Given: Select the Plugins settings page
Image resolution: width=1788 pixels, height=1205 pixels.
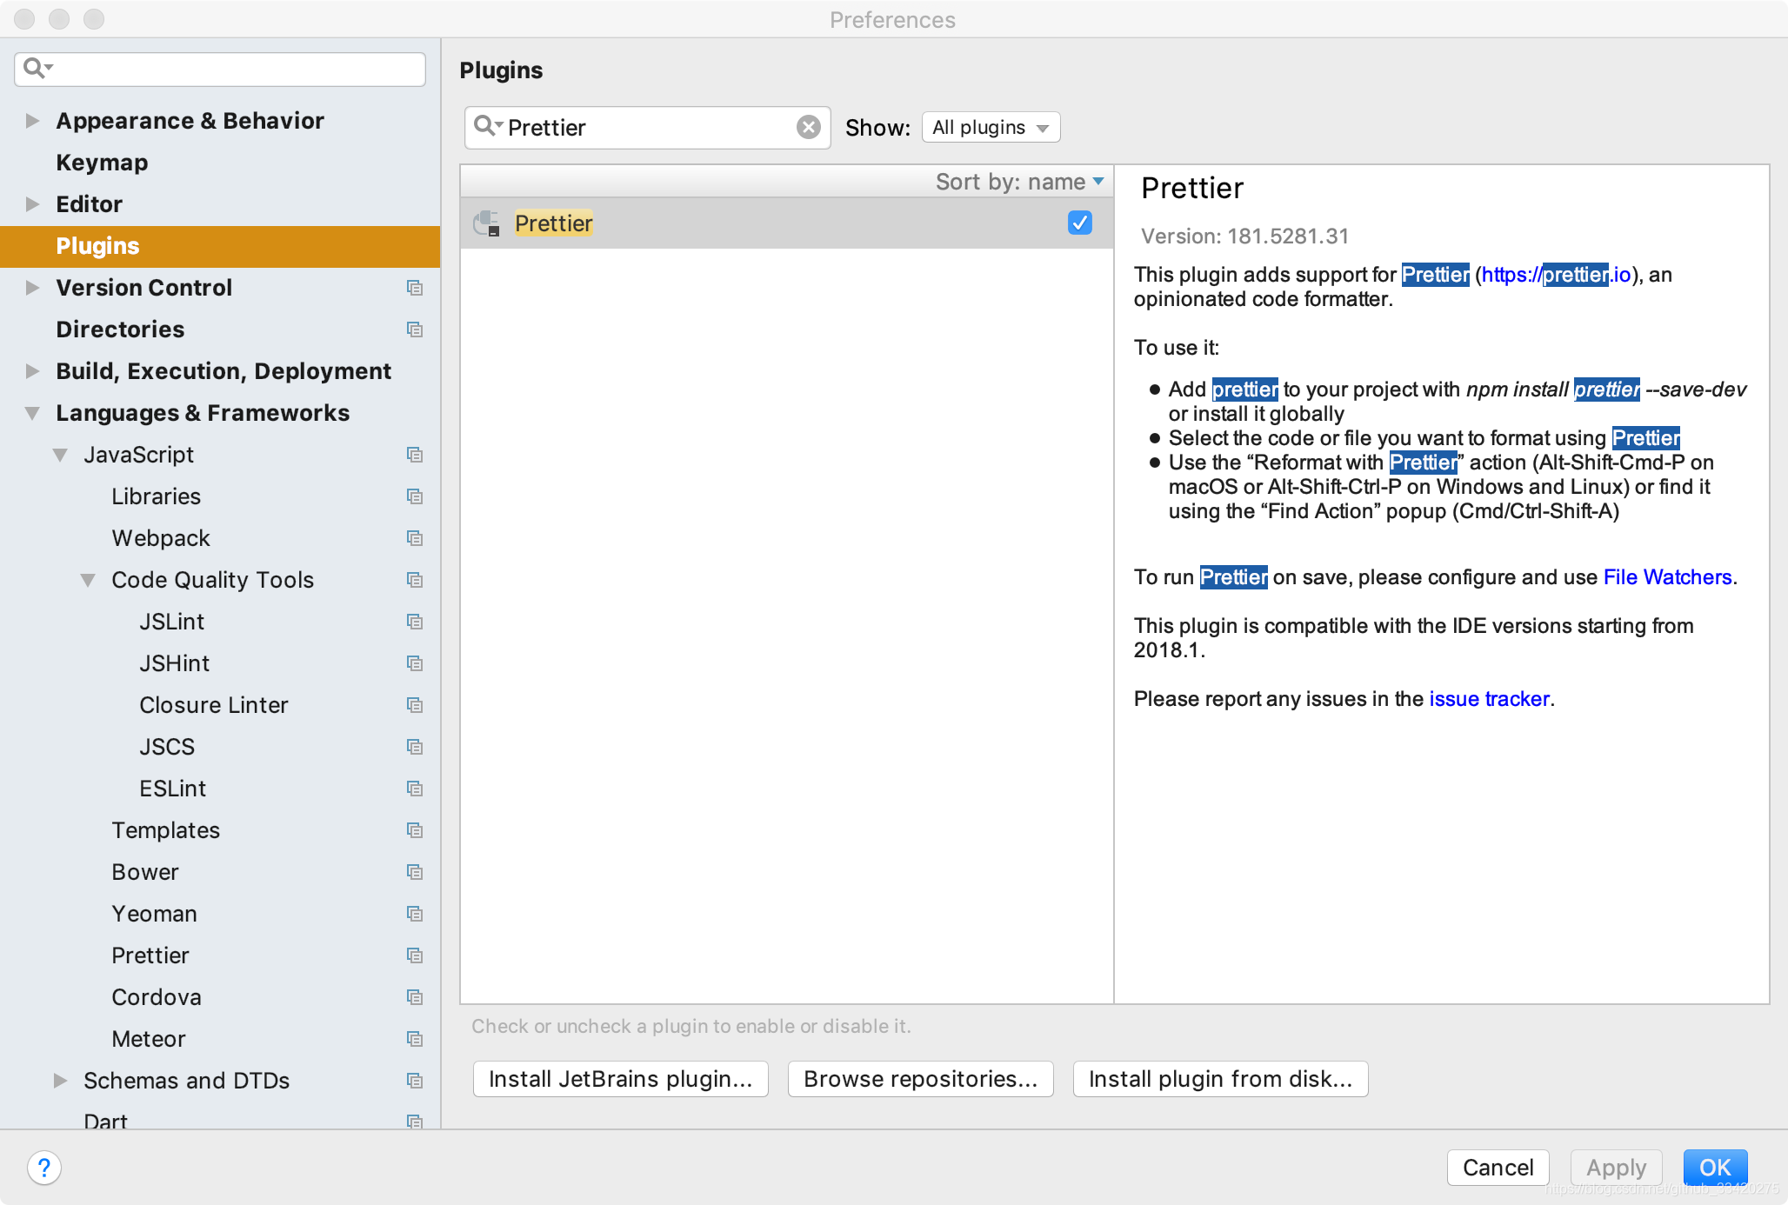Looking at the screenshot, I should point(220,246).
